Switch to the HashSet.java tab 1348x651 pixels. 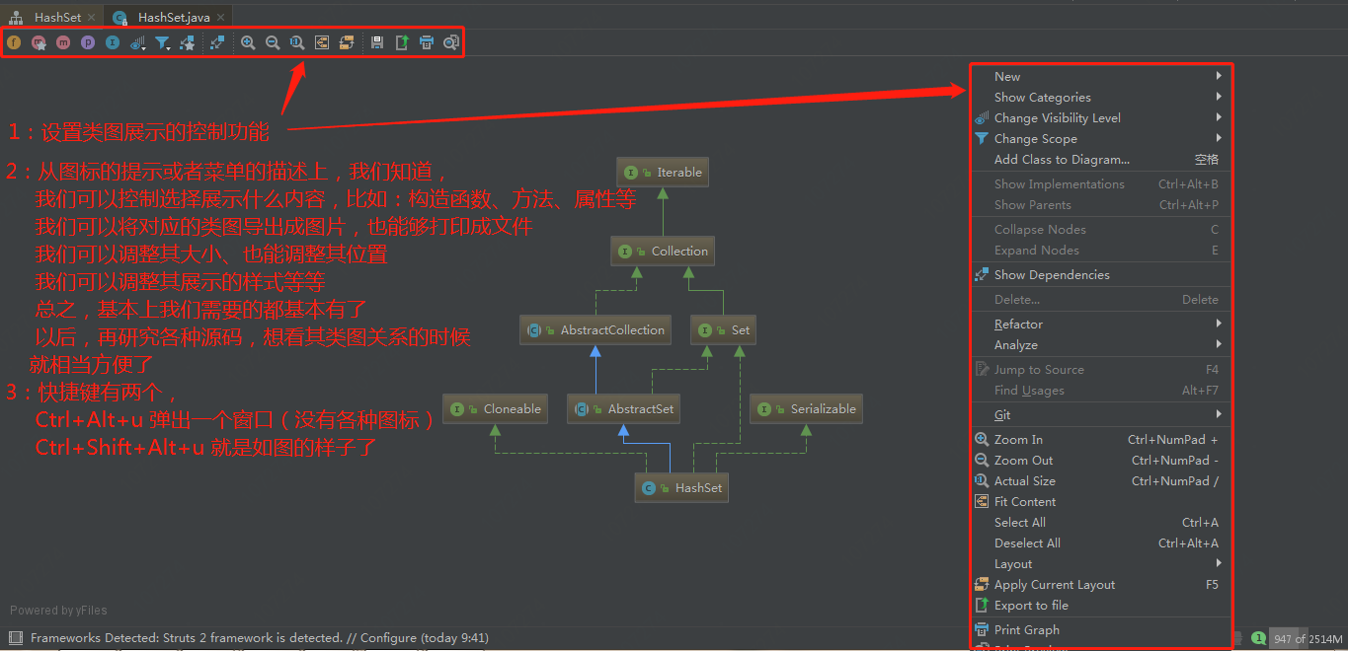tap(168, 17)
